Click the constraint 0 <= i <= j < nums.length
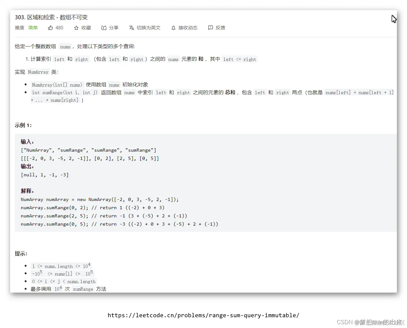The image size is (407, 328). (x=64, y=282)
